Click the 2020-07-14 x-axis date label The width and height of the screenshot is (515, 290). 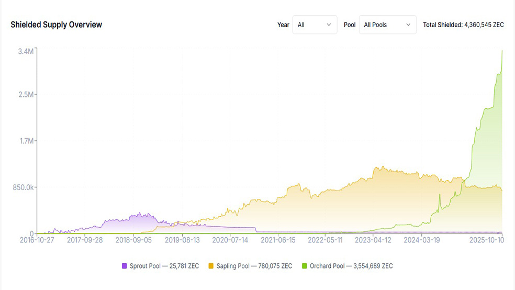pos(229,240)
